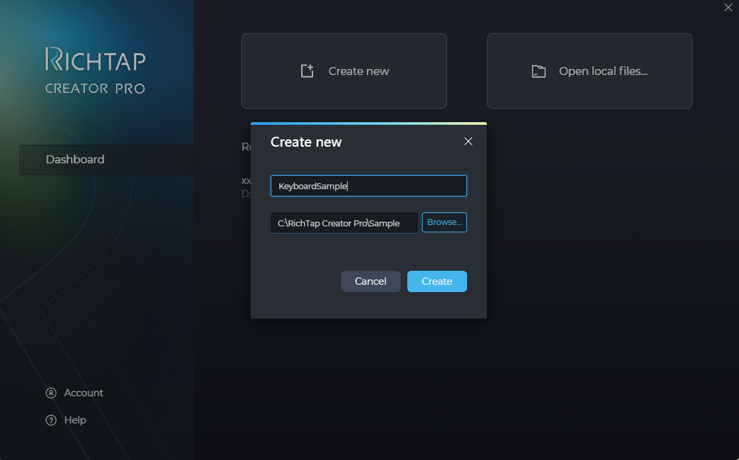
Task: Close the Create new dialog with its X
Action: point(468,141)
